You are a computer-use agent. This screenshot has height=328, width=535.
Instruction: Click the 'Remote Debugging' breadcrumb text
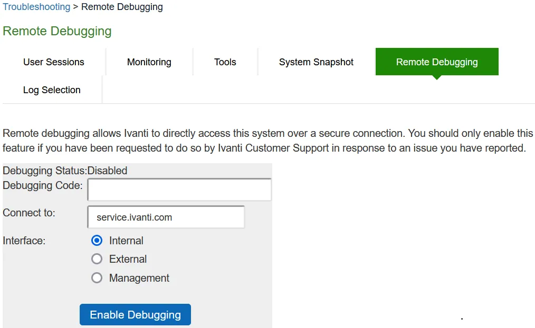pos(122,7)
